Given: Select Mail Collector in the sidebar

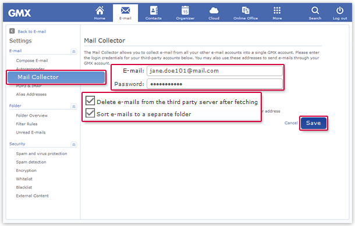Looking at the screenshot, I should (x=56, y=77).
